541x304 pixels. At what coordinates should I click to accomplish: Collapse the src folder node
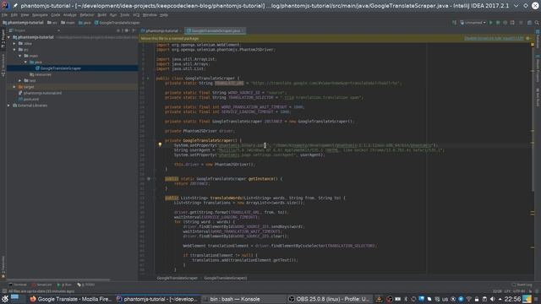click(14, 50)
